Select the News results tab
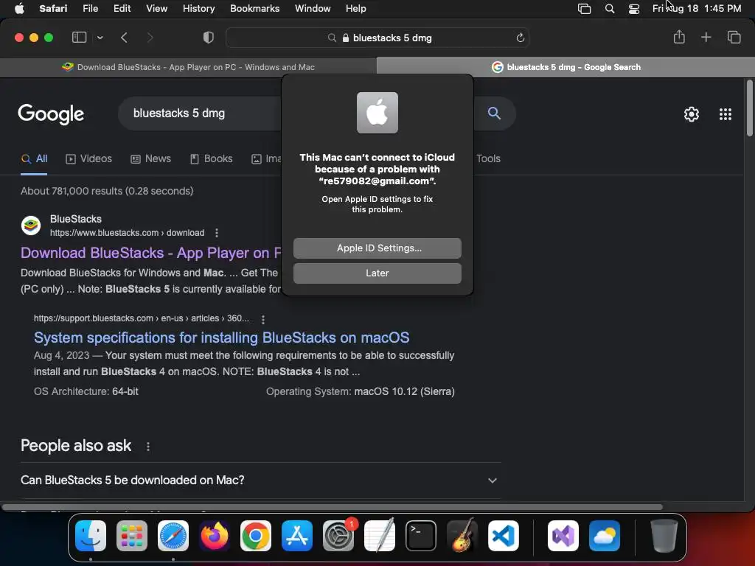 click(x=150, y=159)
